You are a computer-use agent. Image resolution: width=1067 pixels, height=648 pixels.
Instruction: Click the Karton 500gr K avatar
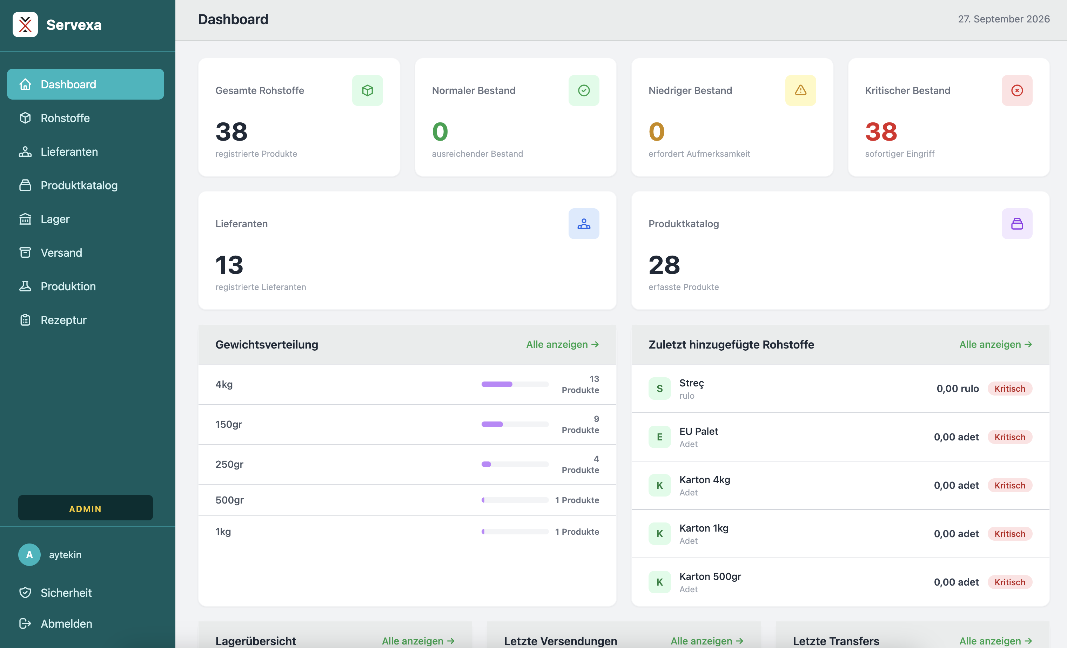(x=659, y=582)
